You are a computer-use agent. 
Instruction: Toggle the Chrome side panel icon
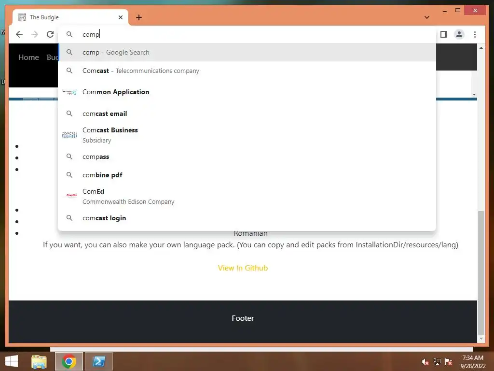click(x=444, y=34)
